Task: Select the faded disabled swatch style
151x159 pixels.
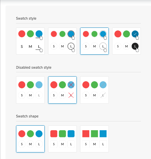Action: click(30, 90)
